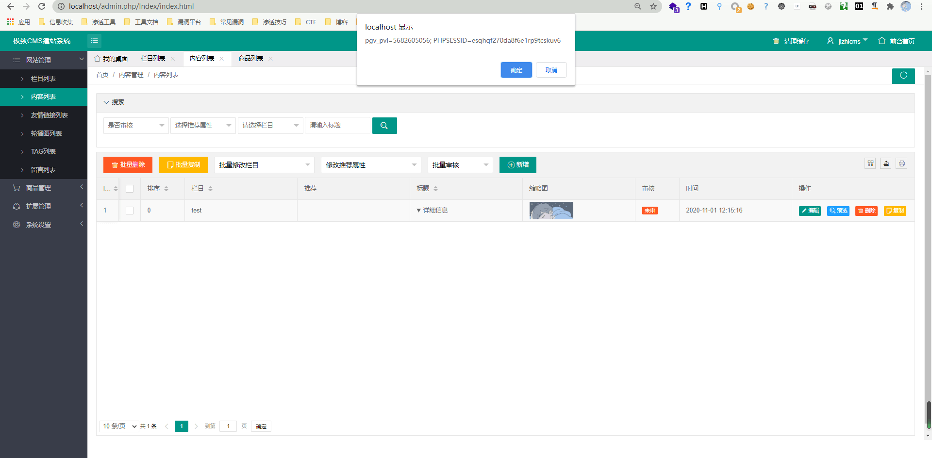Open jizhicms user dropdown

pos(848,41)
